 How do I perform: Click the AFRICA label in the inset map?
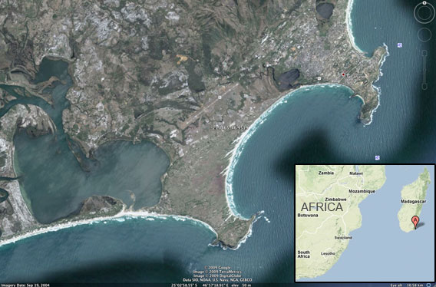pyautogui.click(x=322, y=207)
